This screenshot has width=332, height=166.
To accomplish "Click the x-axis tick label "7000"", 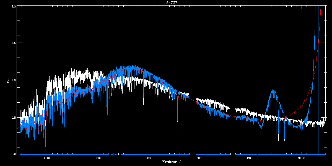I will 200,158.
